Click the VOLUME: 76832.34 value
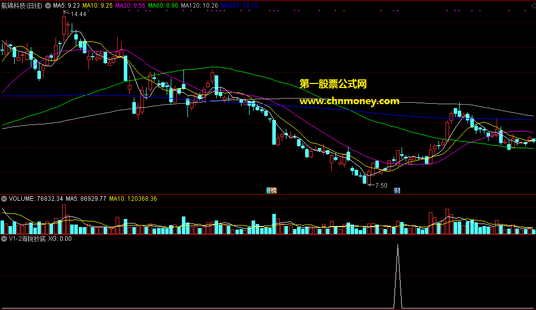 (x=36, y=199)
